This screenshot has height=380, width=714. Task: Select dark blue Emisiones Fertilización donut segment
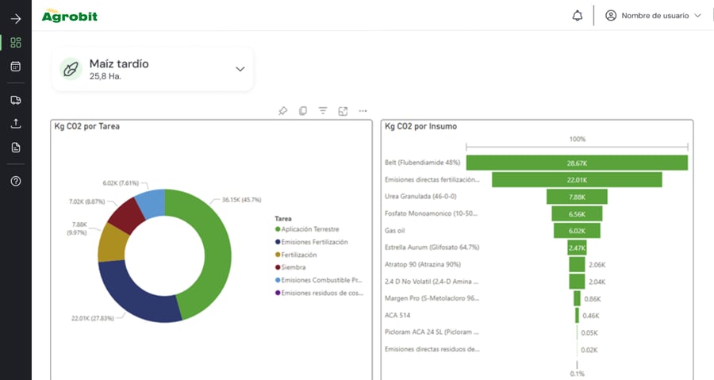[x=134, y=296]
